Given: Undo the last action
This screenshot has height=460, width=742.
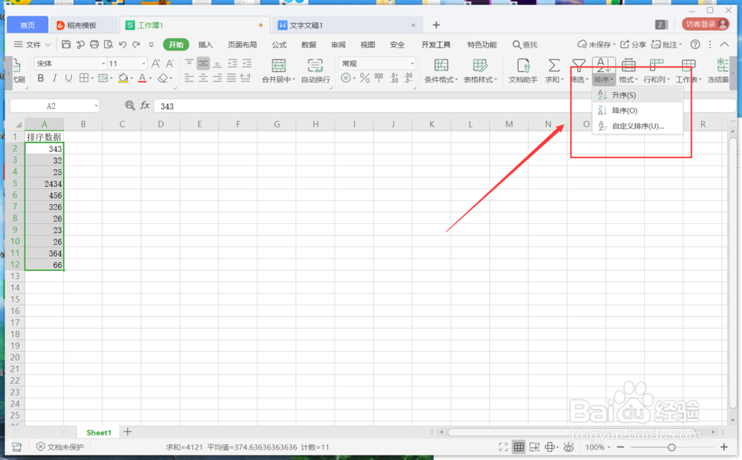Looking at the screenshot, I should [x=122, y=45].
